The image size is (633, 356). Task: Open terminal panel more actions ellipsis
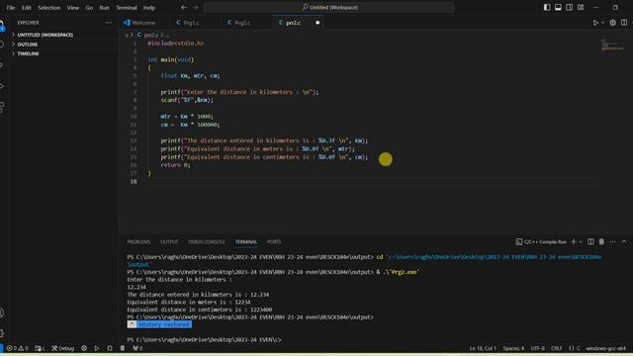click(x=613, y=241)
